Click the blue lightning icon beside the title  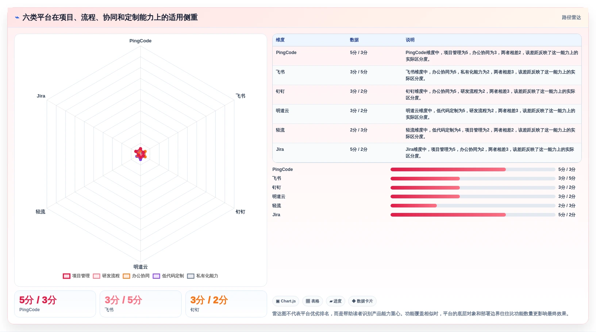pos(17,18)
